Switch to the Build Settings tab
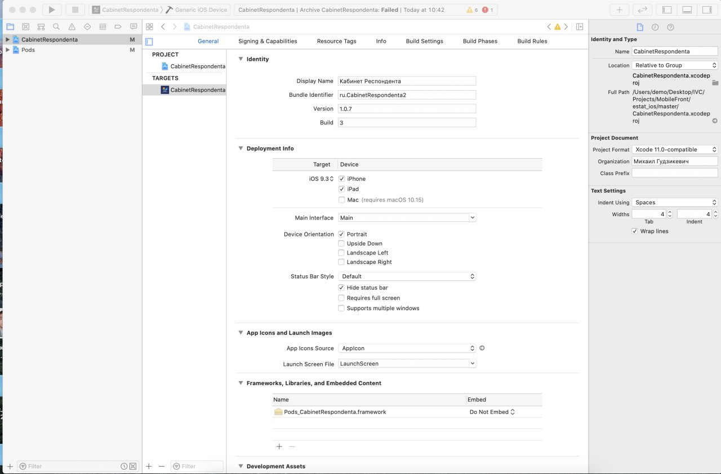This screenshot has height=474, width=721. [424, 41]
